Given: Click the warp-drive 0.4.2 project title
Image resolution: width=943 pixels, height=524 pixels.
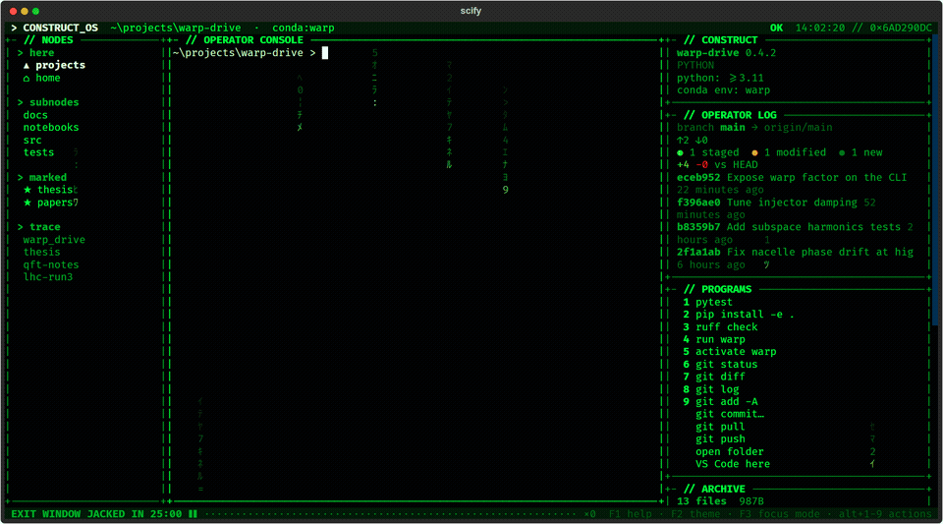Looking at the screenshot, I should pos(726,53).
